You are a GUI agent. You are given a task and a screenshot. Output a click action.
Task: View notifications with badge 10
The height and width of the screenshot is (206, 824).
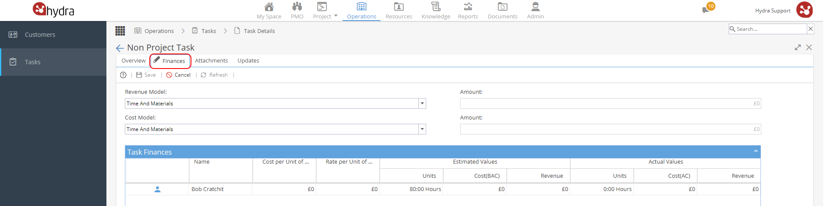click(x=708, y=8)
